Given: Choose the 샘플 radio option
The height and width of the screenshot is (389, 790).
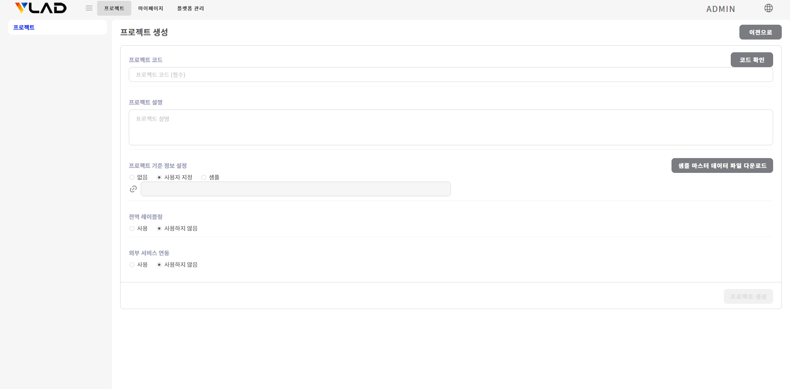Looking at the screenshot, I should (x=204, y=177).
